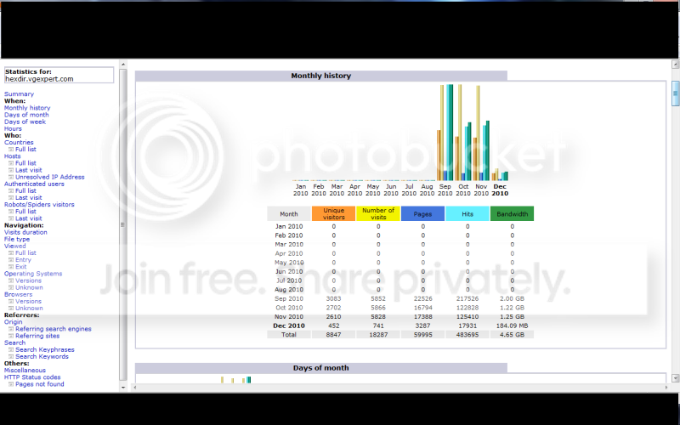The height and width of the screenshot is (425, 680).
Task: Click the hexdir.vgexpert.com site name
Action: click(x=39, y=79)
